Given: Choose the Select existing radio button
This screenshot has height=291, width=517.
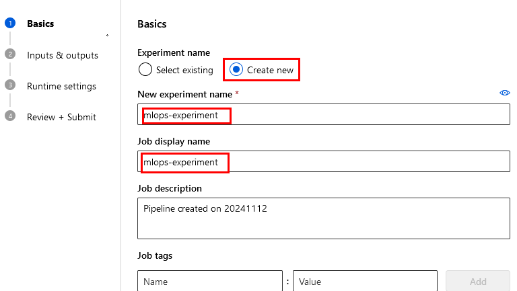Looking at the screenshot, I should pyautogui.click(x=145, y=70).
